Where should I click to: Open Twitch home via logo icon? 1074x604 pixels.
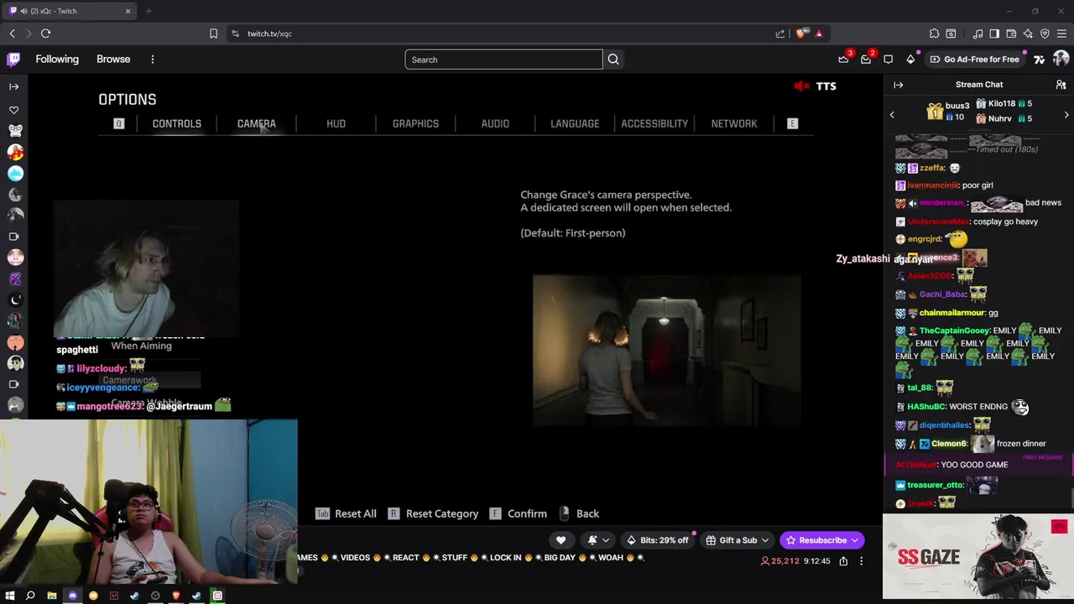(13, 60)
